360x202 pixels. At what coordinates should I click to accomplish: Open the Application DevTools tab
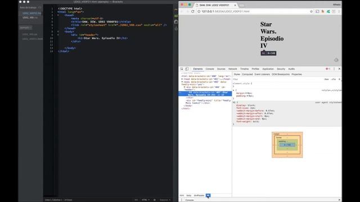268,69
